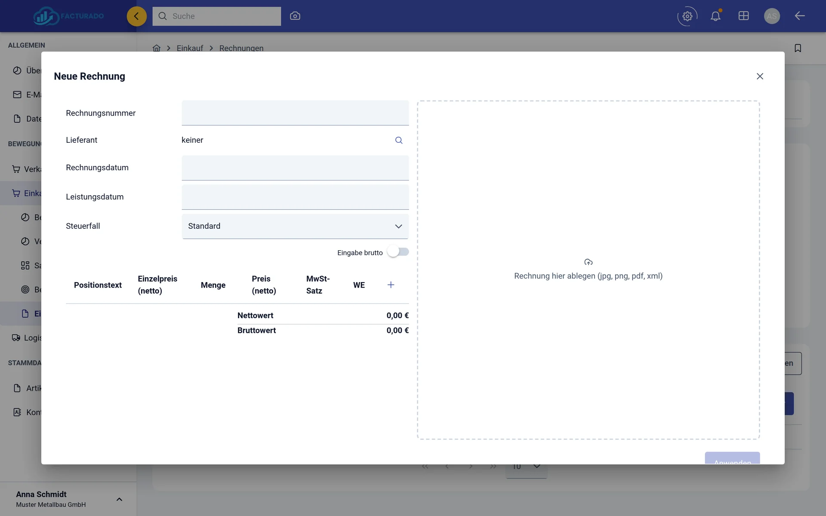Click the Leistungsdatum input field
This screenshot has height=516, width=826.
pos(295,197)
